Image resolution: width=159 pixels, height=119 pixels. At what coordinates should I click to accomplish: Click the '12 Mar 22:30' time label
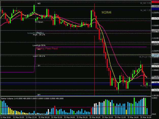[31, 117]
